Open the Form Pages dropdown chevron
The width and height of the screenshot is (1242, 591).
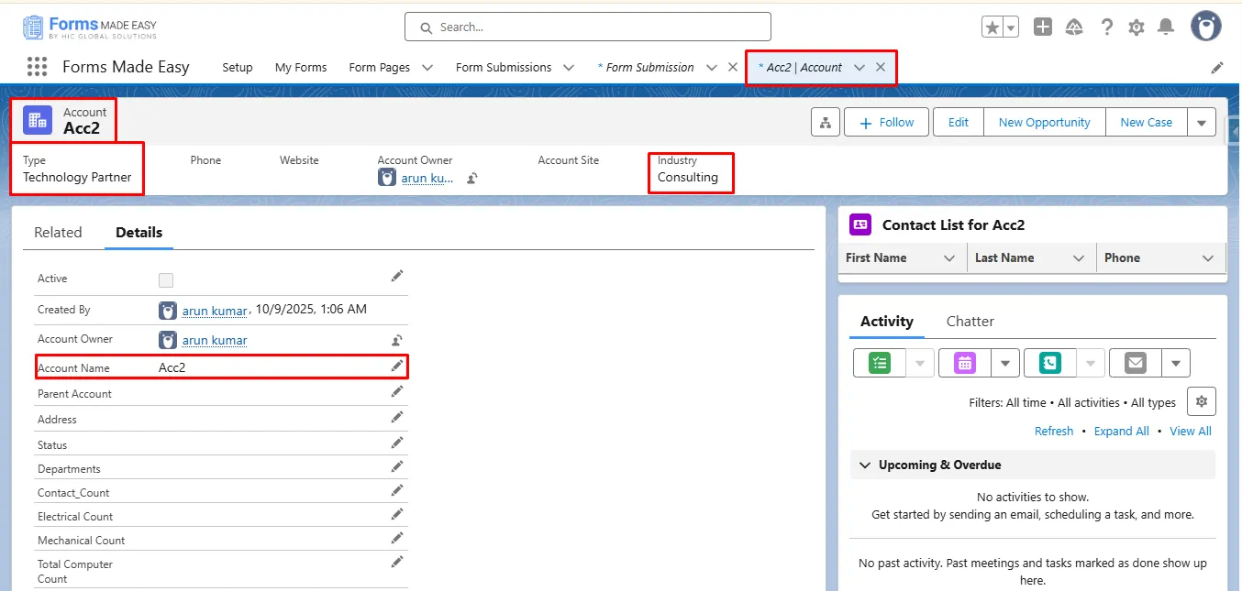pos(428,68)
